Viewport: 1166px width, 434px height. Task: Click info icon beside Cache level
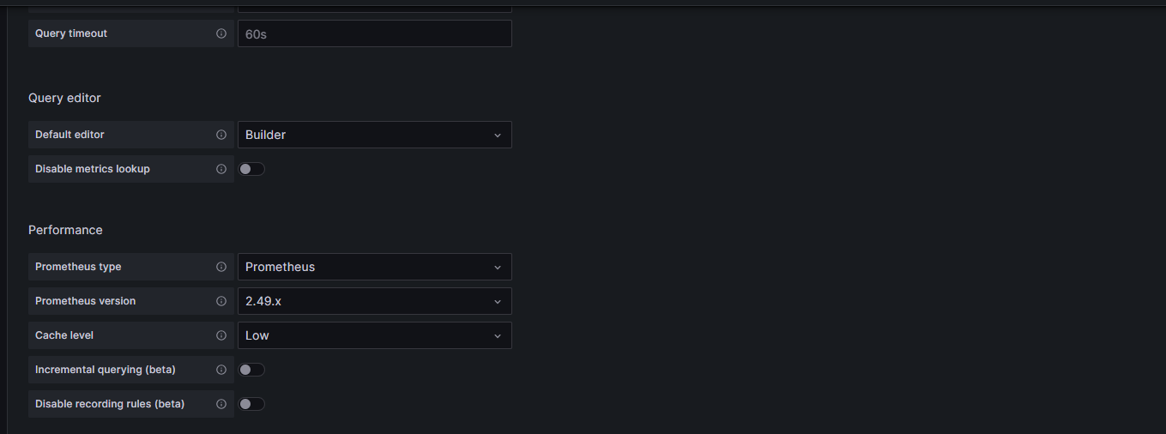[221, 335]
